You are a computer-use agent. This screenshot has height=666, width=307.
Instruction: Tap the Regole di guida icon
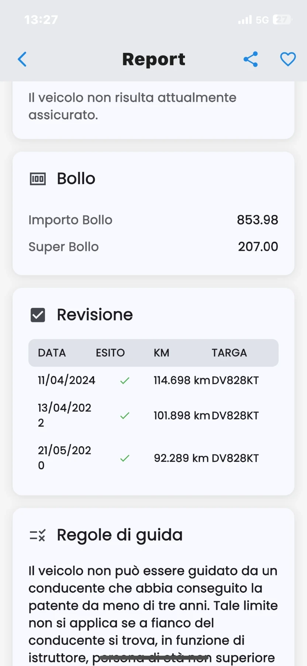pyautogui.click(x=38, y=535)
